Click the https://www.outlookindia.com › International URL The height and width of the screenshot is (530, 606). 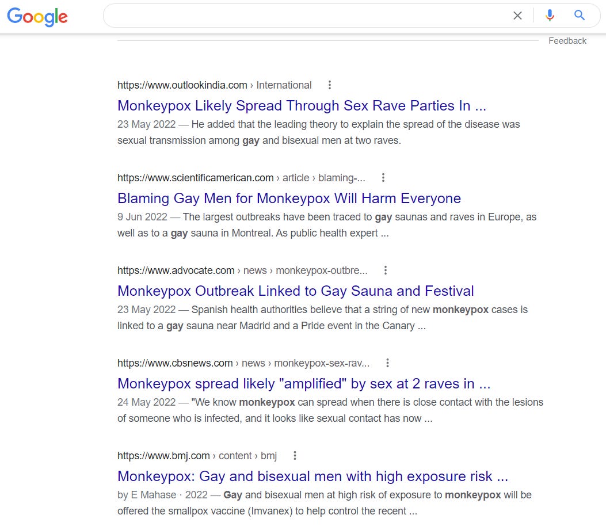[215, 85]
